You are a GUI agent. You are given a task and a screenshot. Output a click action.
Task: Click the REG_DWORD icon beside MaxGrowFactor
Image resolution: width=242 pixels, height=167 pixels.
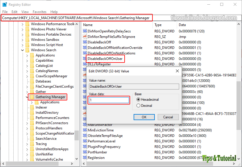pos(85,124)
